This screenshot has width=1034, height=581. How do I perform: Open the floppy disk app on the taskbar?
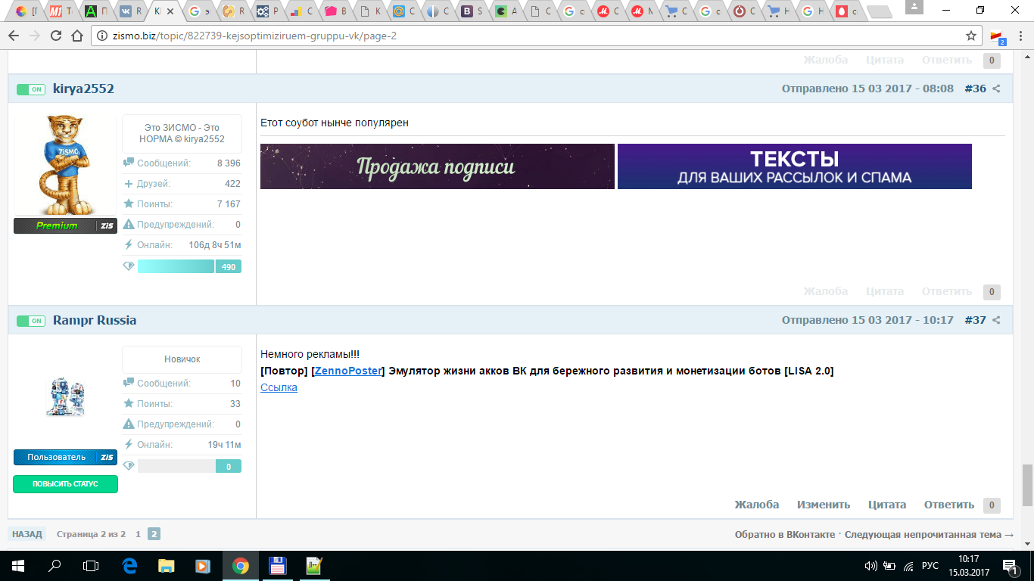coord(277,565)
